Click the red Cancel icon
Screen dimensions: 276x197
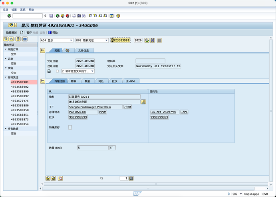pos(68,16)
